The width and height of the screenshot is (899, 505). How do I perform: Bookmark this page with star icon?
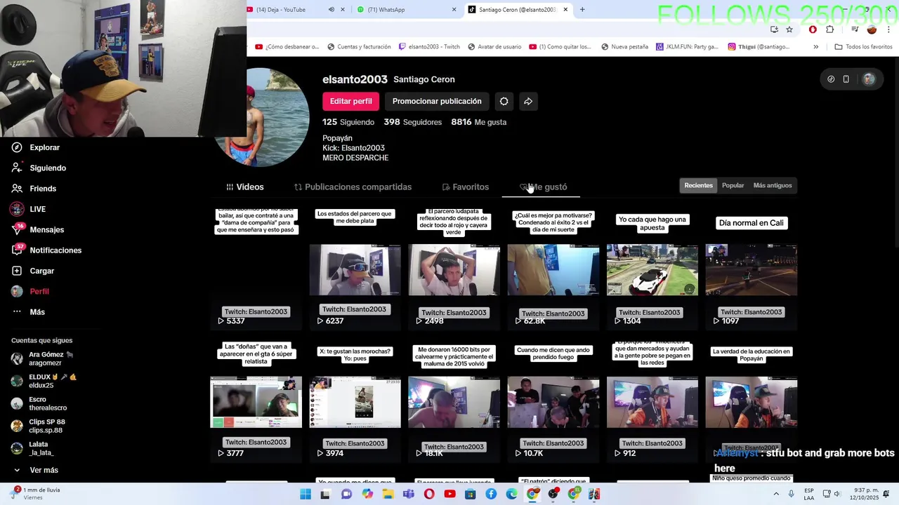789,29
